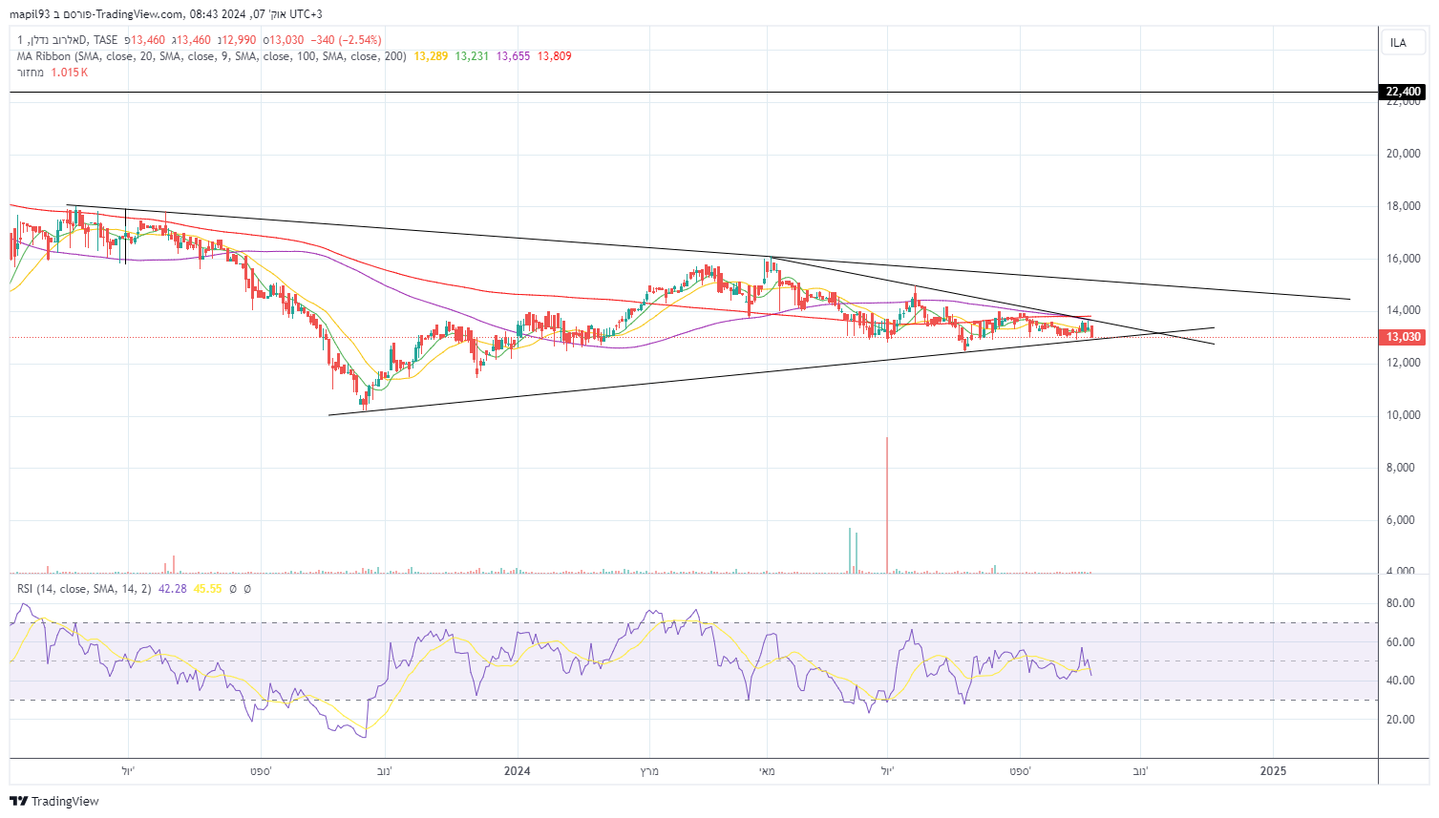Click the purple MA value 13,655

(513, 56)
